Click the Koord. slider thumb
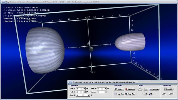Screen dimensions: 178x100 pyautogui.click(x=83, y=95)
